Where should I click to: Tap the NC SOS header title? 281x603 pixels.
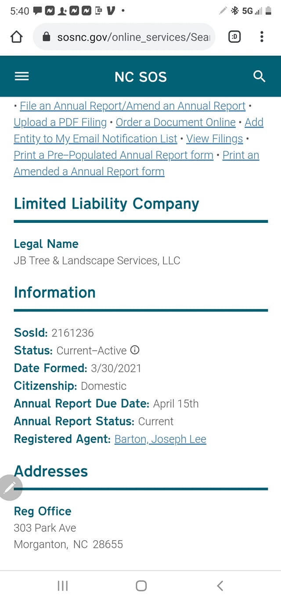pyautogui.click(x=140, y=77)
